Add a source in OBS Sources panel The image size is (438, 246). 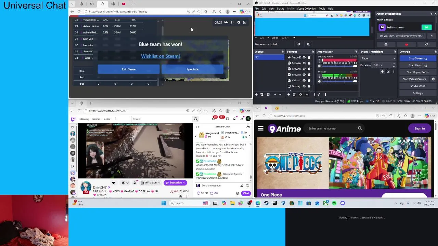288,95
